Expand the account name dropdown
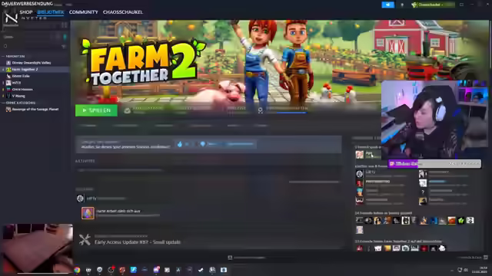 433,5
